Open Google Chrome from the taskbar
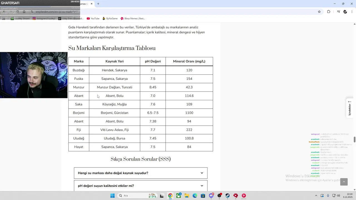The image size is (356, 200). [170, 196]
